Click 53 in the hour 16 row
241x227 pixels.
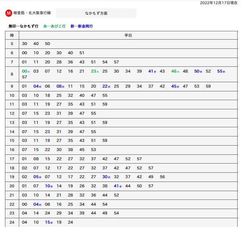pyautogui.click(x=93, y=150)
